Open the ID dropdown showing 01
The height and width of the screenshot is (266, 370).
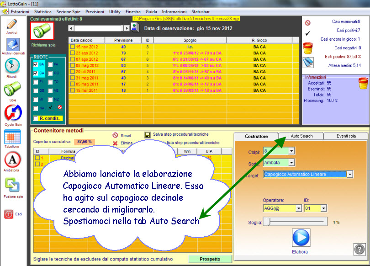[323, 208]
